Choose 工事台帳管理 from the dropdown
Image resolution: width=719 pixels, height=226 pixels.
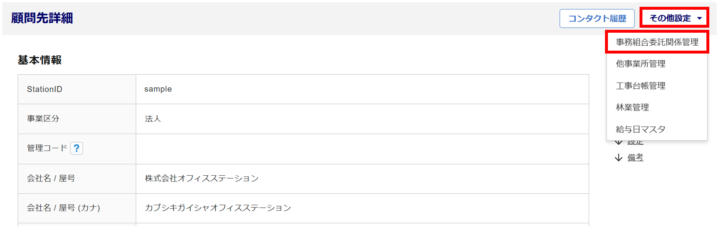(640, 86)
